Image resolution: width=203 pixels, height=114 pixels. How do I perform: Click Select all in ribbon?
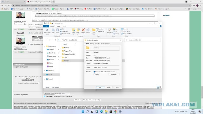click(x=125, y=29)
